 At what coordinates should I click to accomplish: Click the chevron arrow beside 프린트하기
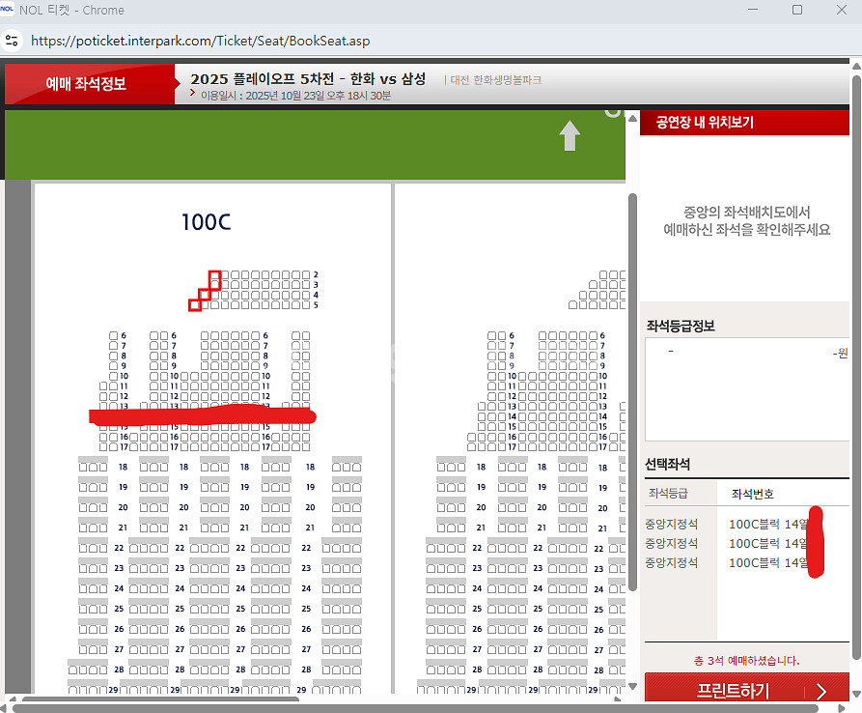(x=822, y=691)
